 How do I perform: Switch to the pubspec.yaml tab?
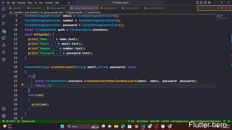(108, 8)
